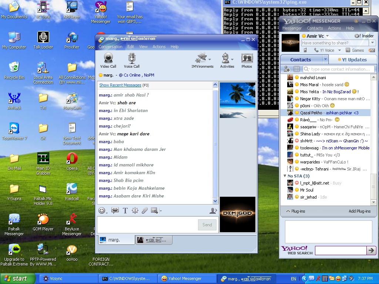Open Contacts menu in Yahoo Messenger
This screenshot has width=379, height=284.
(x=315, y=28)
